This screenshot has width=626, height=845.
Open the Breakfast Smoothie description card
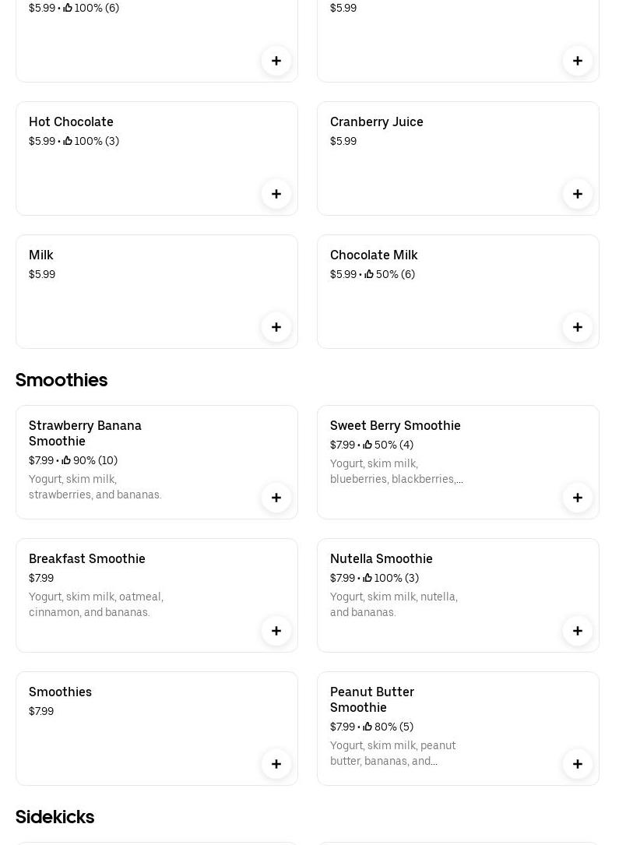tap(96, 604)
